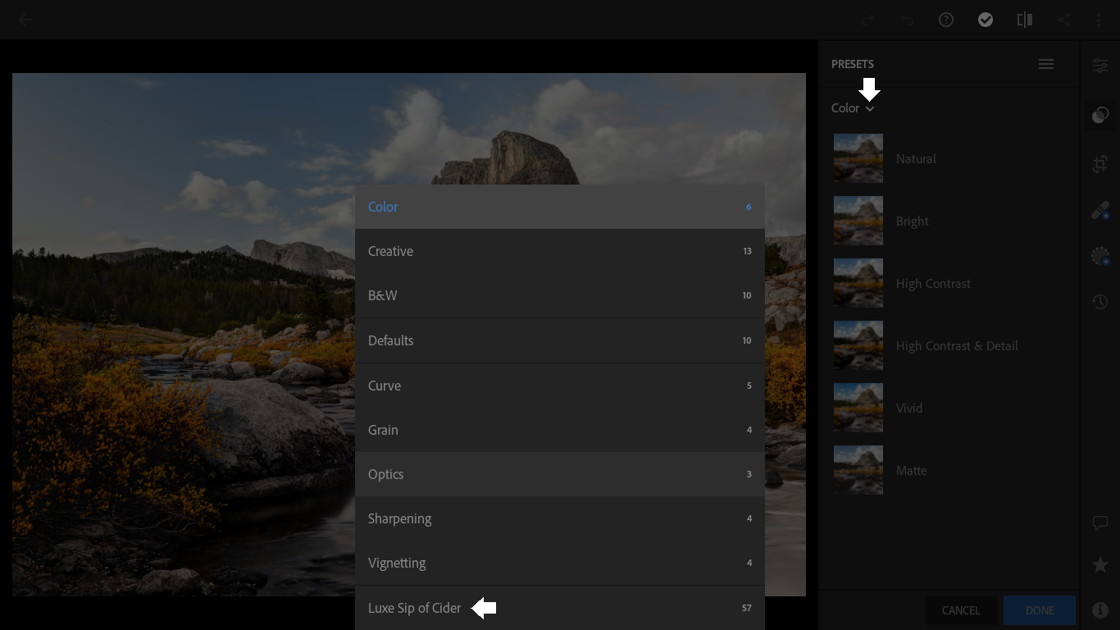Open the Masking selective edits tool

point(1100,257)
